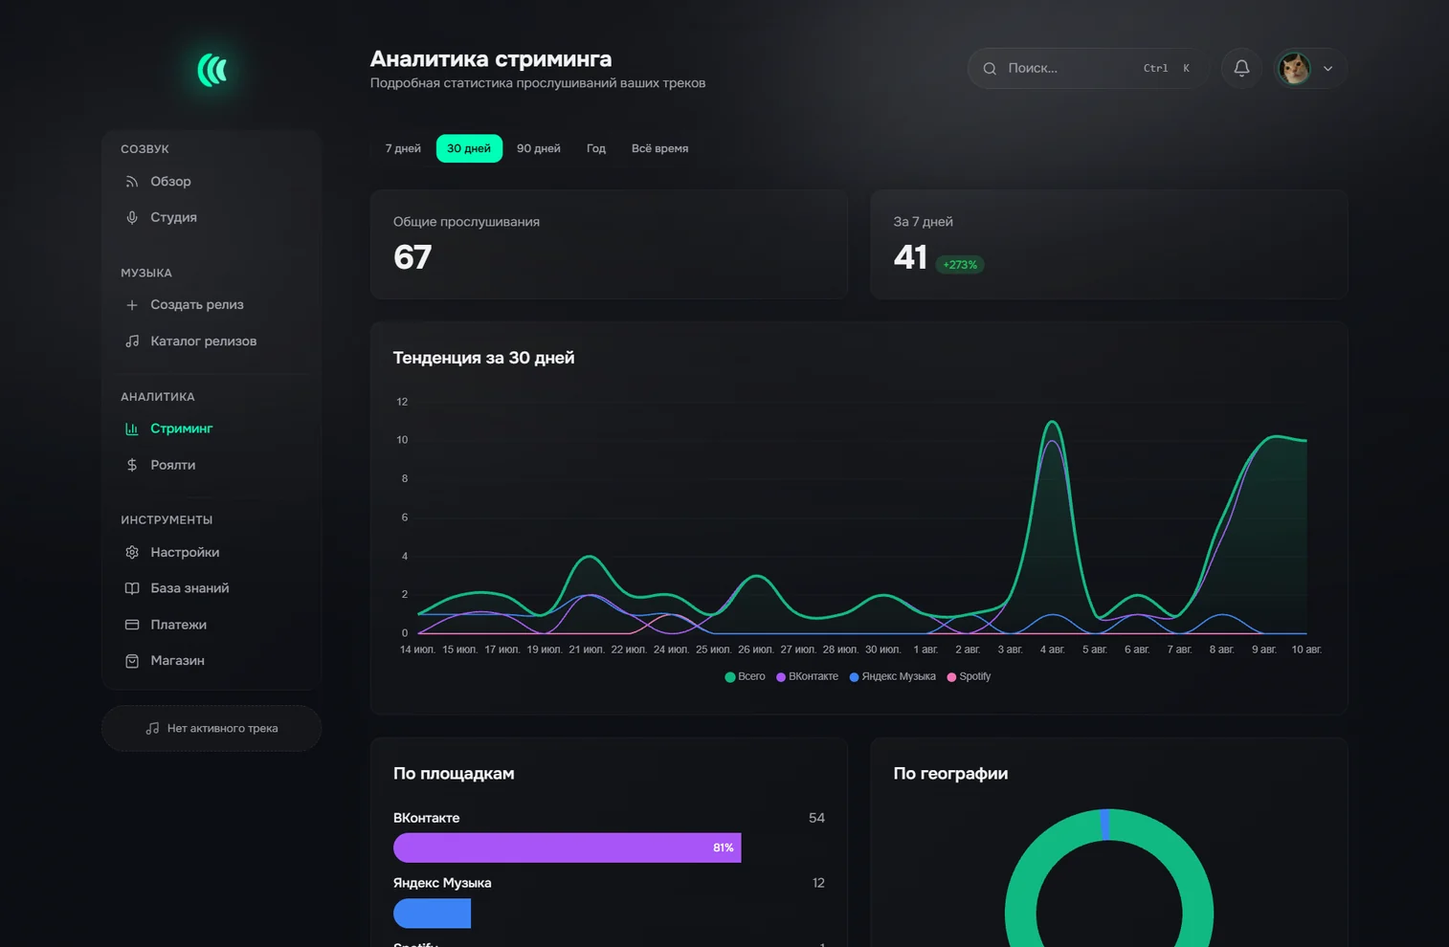Click the blue Яндекс Музыка bar
The image size is (1449, 947).
coord(432,914)
